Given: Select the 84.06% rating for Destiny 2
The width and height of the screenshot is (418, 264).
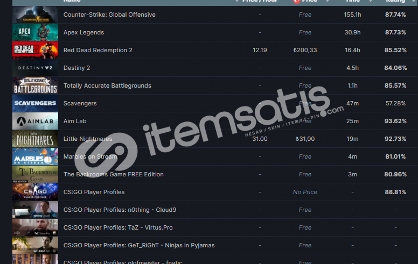Looking at the screenshot, I should click(x=395, y=68).
